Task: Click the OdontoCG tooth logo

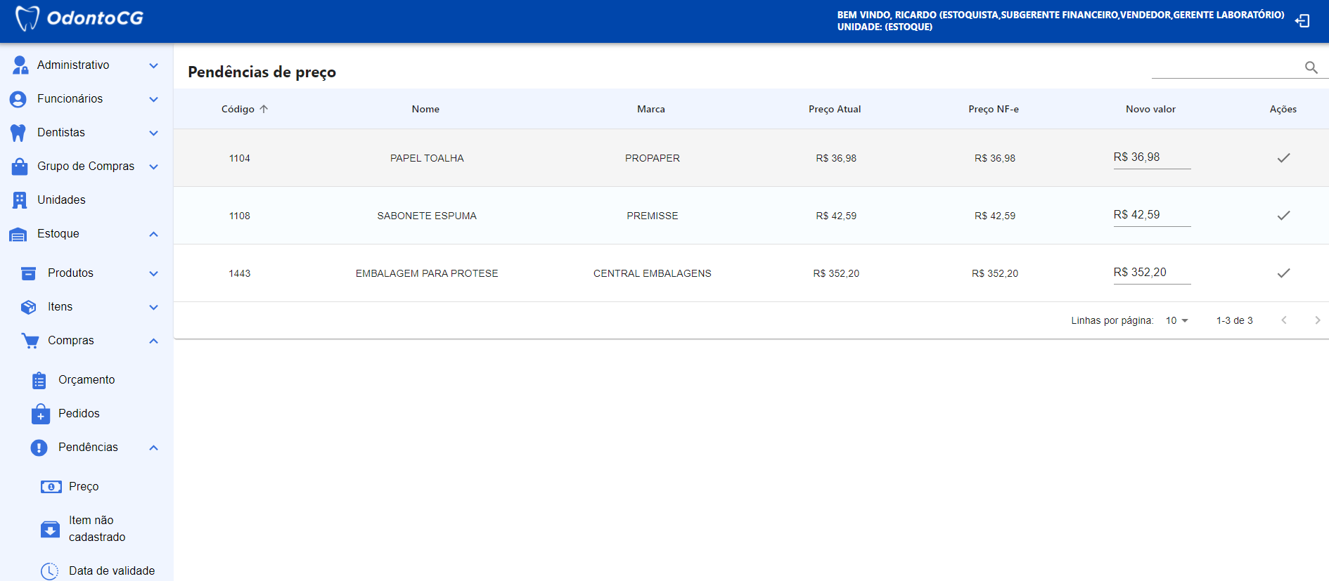Action: click(27, 18)
